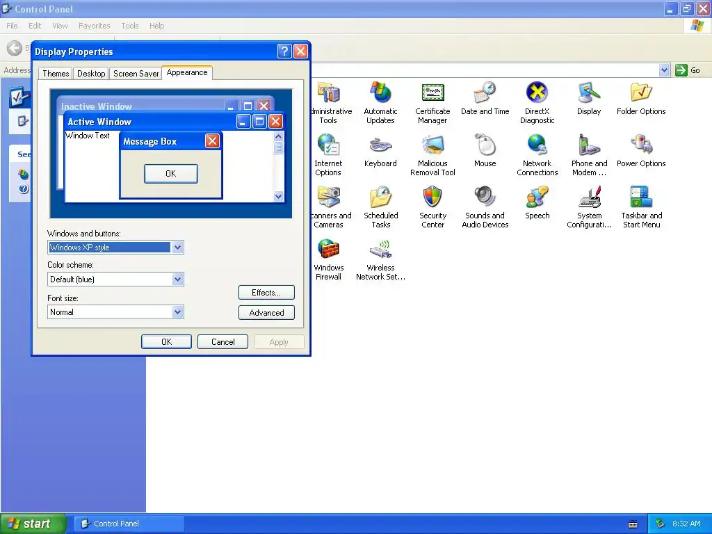
Task: Click the Display Properties help question mark
Action: pos(284,51)
